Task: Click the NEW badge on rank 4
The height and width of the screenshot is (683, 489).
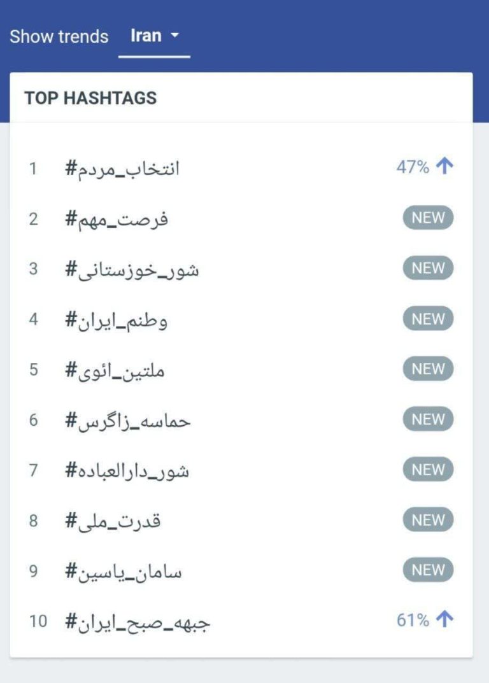Action: [x=428, y=319]
